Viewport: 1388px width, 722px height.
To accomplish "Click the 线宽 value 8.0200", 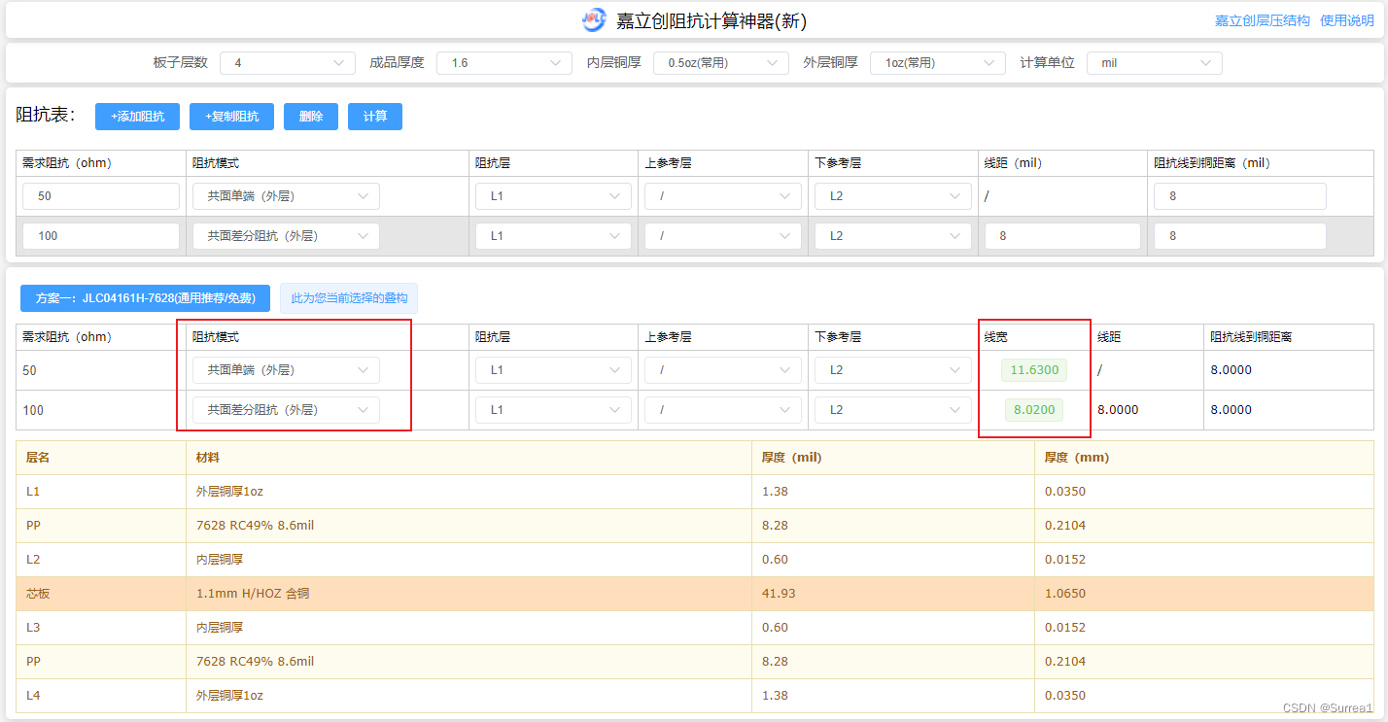I will coord(1034,410).
